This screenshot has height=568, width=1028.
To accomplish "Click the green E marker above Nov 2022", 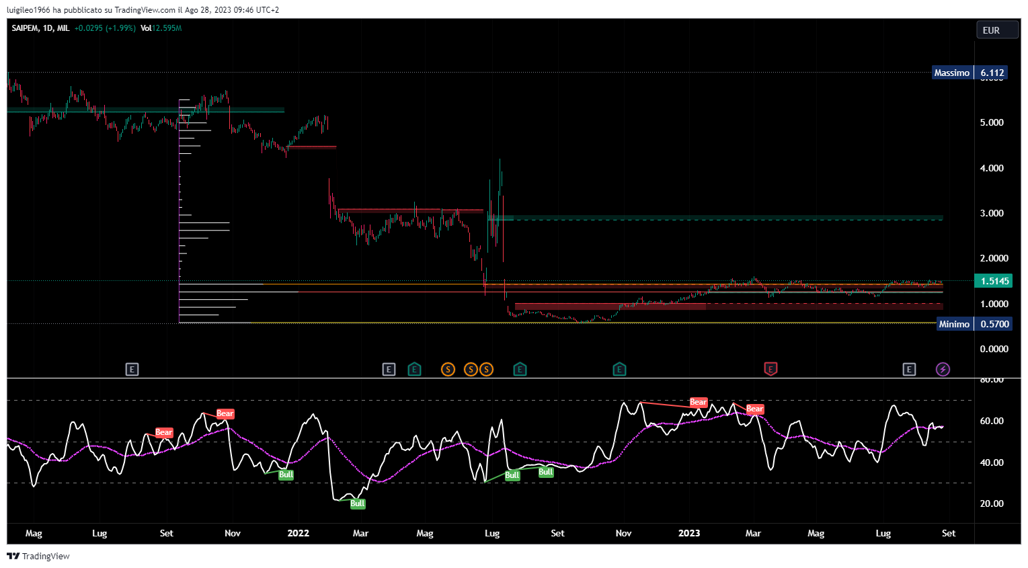I will click(x=619, y=369).
